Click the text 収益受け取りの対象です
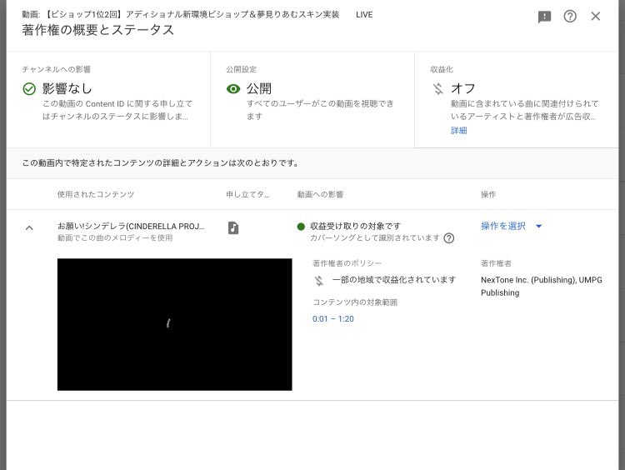 [x=355, y=226]
